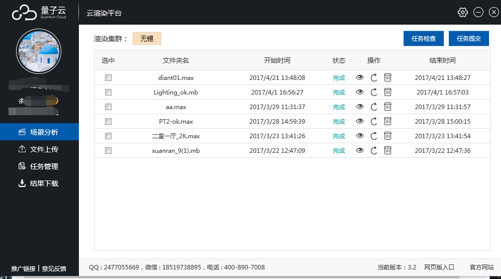Open settings gear in title bar
The height and width of the screenshot is (279, 501).
pos(463,13)
